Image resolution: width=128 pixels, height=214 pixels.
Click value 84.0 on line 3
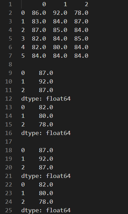60,22
